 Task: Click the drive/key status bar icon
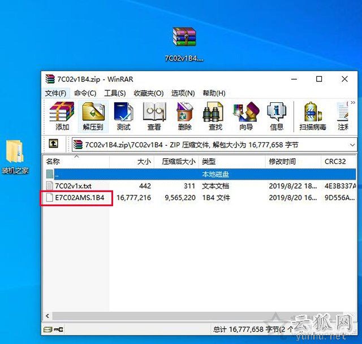click(x=53, y=329)
